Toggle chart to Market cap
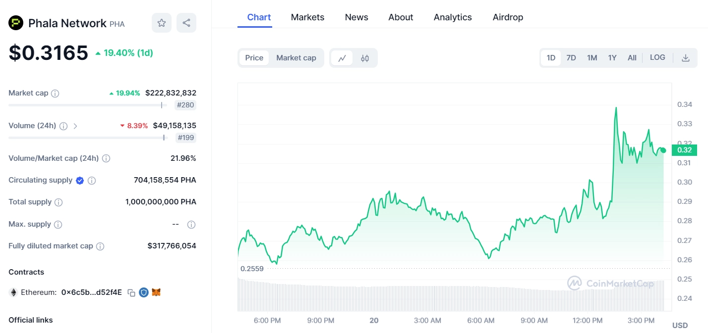Screen dimensions: 708x333 coord(296,58)
